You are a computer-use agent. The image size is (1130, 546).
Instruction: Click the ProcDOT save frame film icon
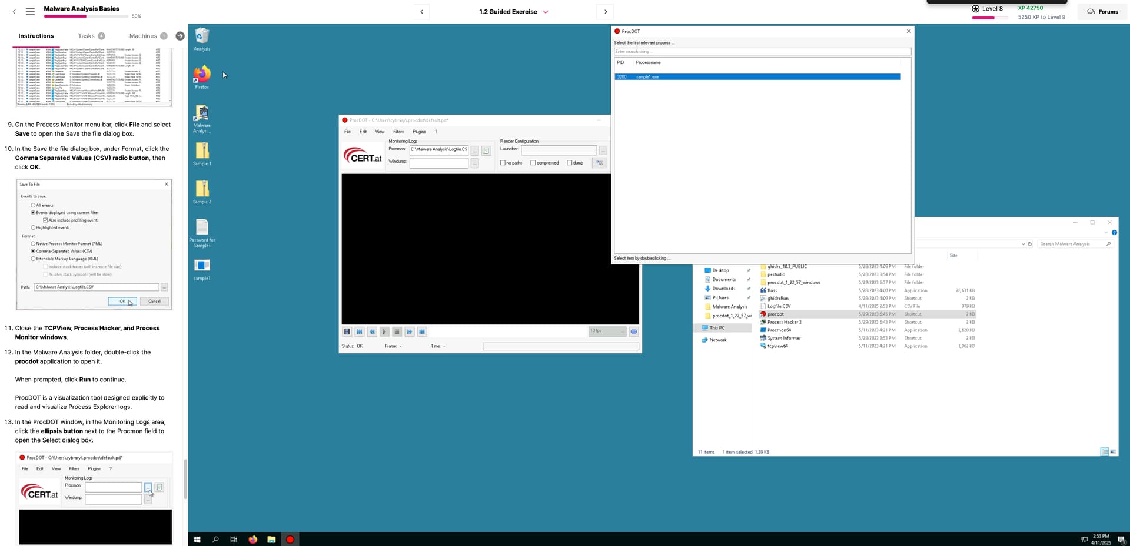[x=347, y=331]
